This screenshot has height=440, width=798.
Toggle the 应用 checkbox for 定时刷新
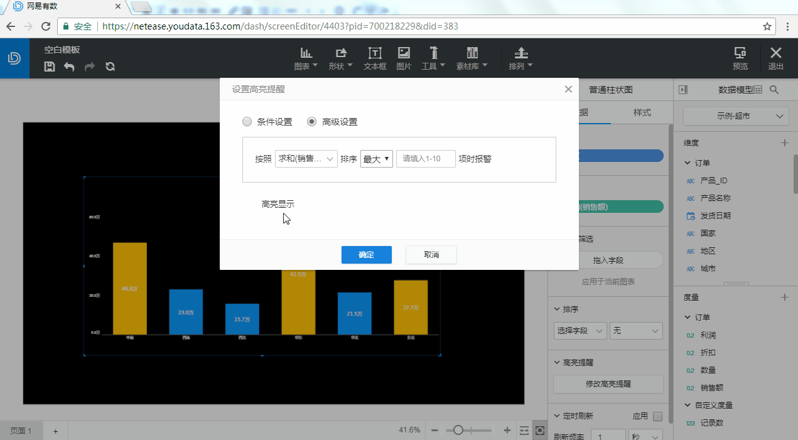point(658,416)
